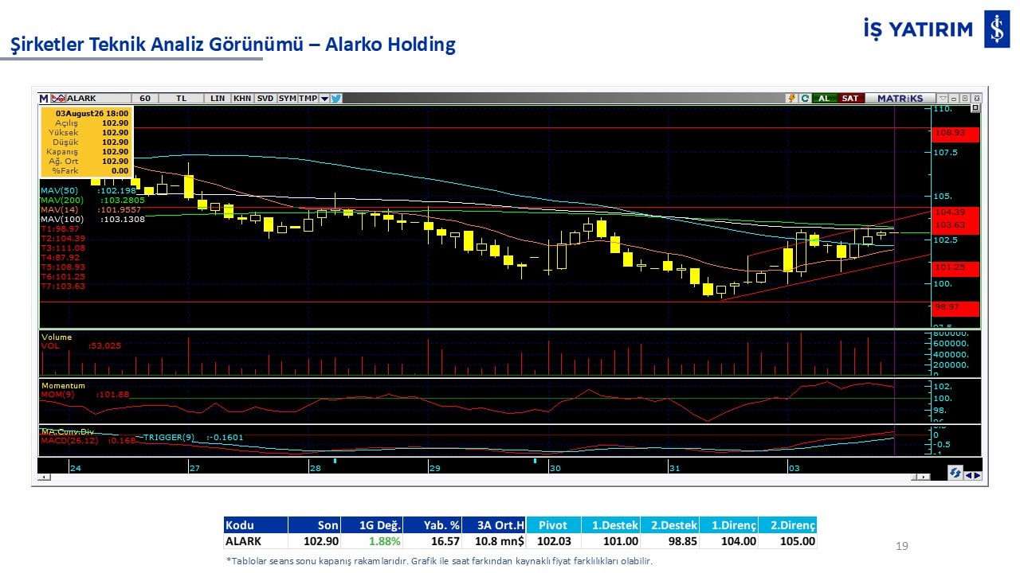Click the lightning bolt quick-order icon
Image resolution: width=1020 pixels, height=573 pixels.
(x=792, y=99)
